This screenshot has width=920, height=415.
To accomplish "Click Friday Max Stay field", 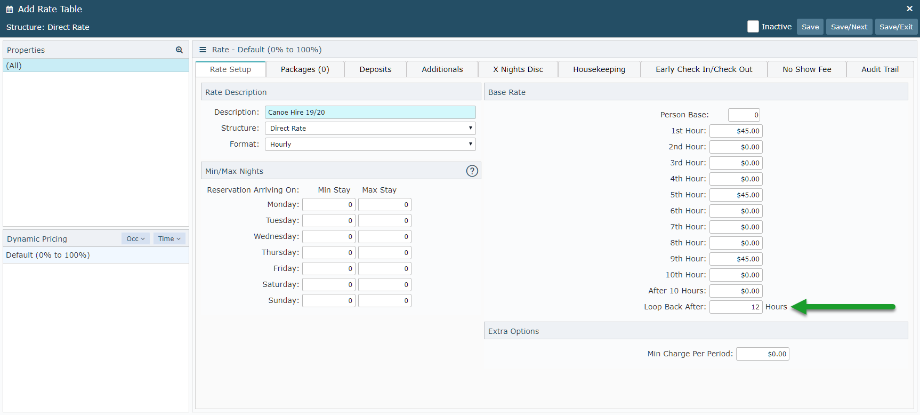I will pyautogui.click(x=384, y=269).
